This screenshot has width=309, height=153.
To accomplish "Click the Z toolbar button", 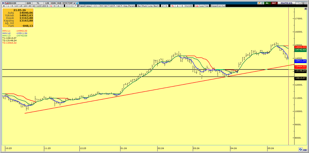I will (x=163, y=6).
